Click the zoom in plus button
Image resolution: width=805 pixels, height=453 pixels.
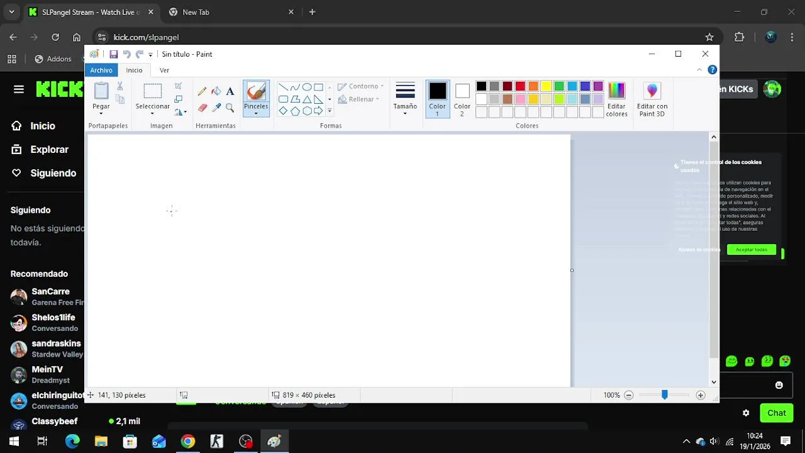701,395
